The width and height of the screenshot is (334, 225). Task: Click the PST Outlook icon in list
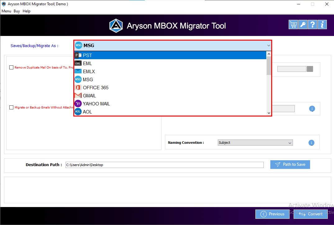78,55
